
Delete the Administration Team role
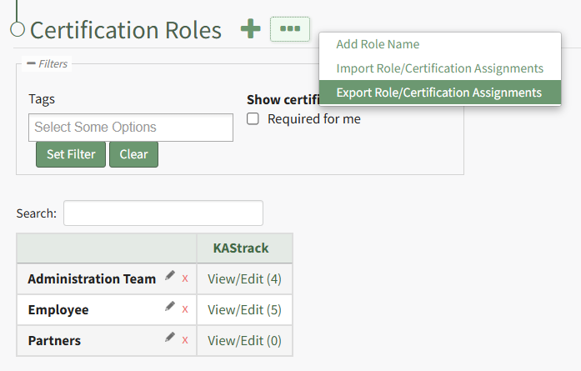click(185, 278)
